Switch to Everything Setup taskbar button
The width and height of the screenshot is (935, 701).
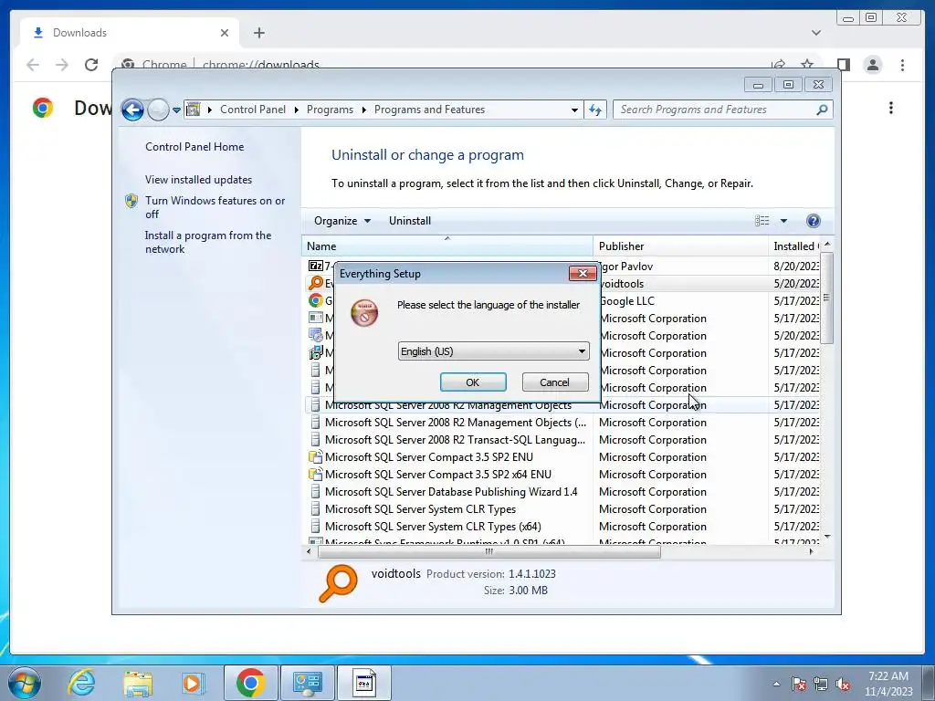tap(364, 683)
